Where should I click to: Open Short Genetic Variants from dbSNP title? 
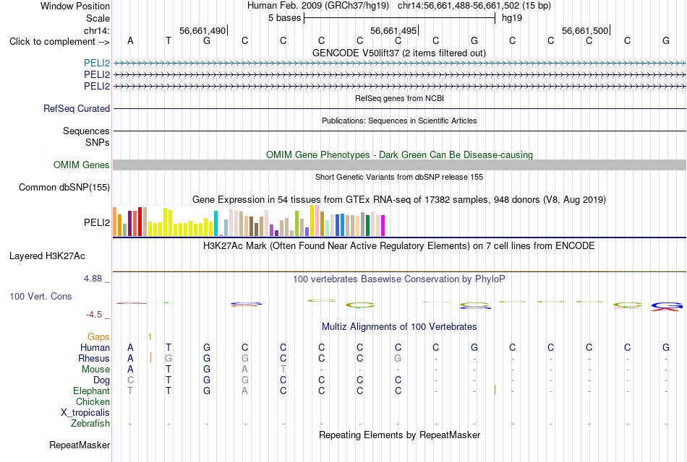click(399, 177)
